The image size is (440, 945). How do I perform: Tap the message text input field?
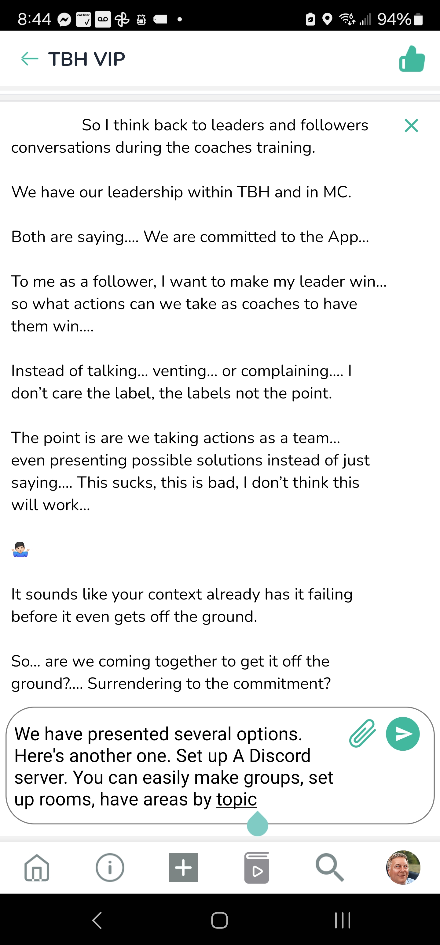click(176, 766)
